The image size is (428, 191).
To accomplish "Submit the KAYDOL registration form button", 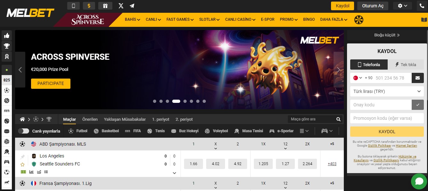I will (x=387, y=132).
